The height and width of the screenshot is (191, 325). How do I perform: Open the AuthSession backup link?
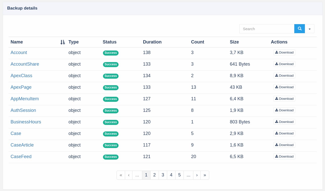click(23, 110)
